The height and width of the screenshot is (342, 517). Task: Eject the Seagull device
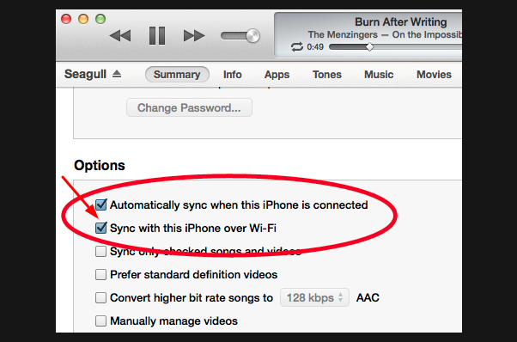coord(117,74)
